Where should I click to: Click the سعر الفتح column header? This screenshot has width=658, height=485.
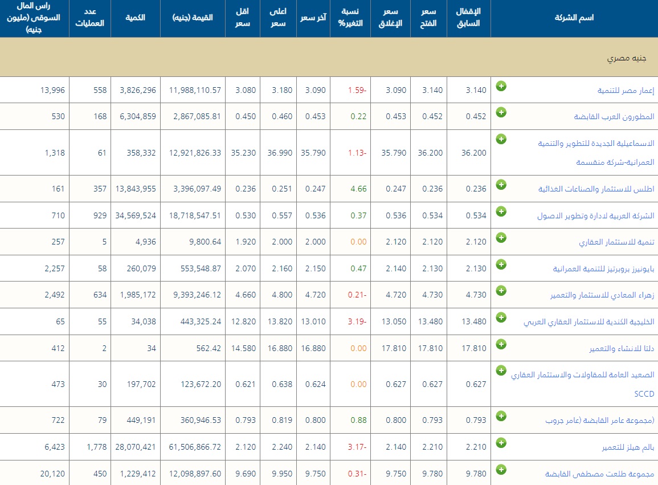pyautogui.click(x=428, y=18)
